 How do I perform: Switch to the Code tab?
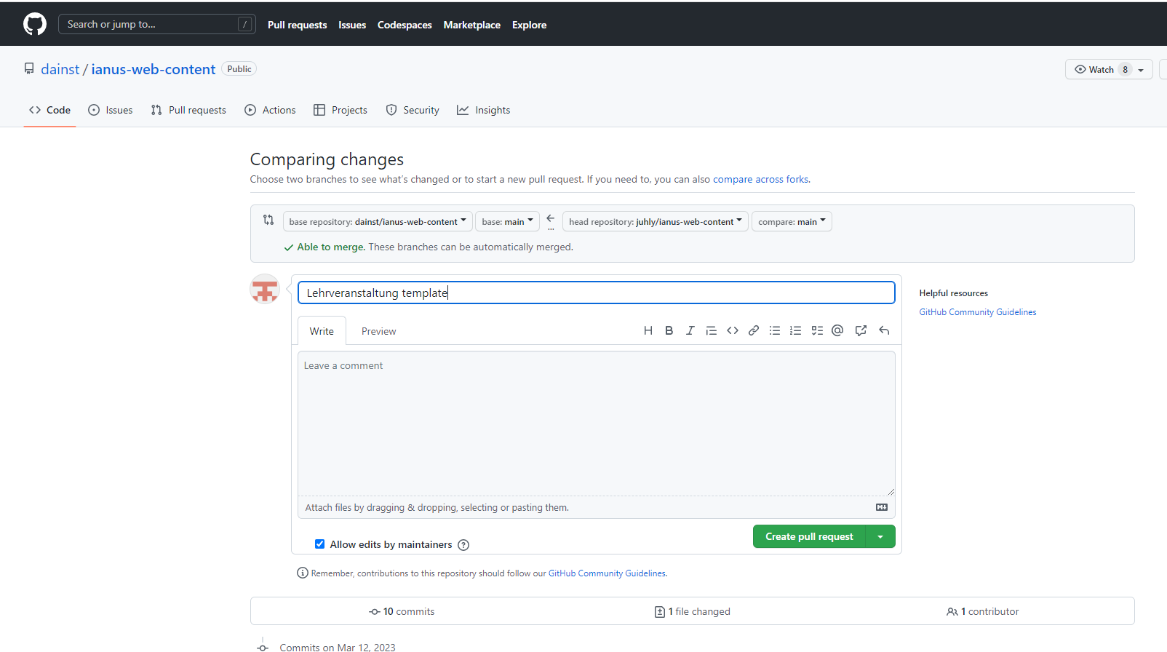coord(49,110)
